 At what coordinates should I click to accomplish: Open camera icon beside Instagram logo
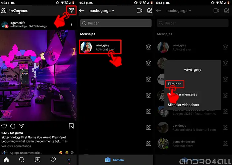coord(4,11)
